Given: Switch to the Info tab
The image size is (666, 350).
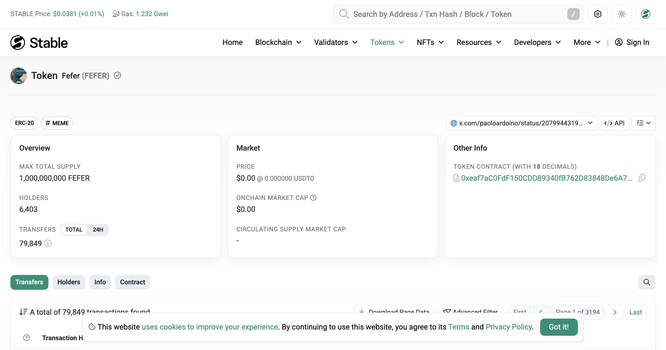Looking at the screenshot, I should 100,282.
